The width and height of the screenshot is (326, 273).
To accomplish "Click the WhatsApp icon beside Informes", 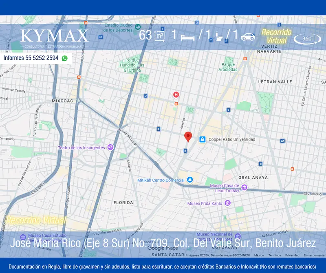I will point(65,58).
